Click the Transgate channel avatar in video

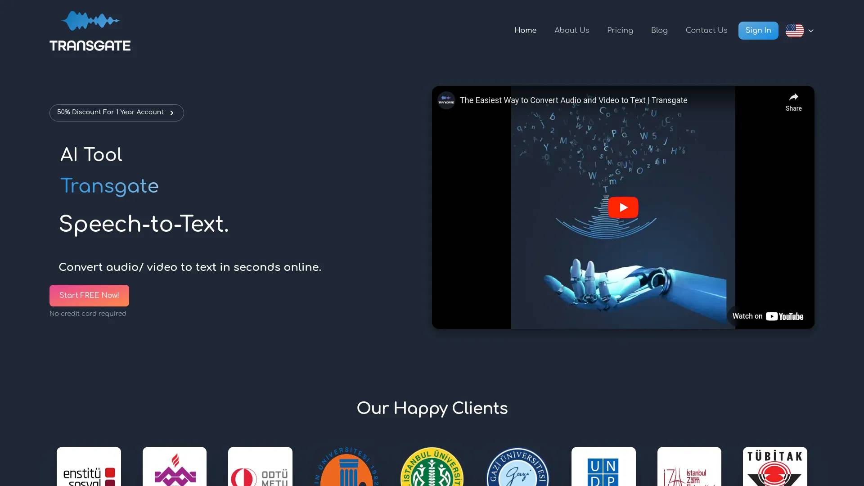446,100
